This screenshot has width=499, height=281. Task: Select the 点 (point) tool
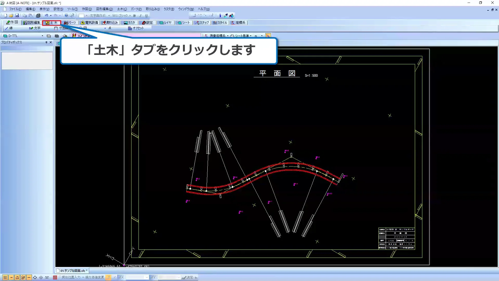pyautogui.click(x=109, y=28)
